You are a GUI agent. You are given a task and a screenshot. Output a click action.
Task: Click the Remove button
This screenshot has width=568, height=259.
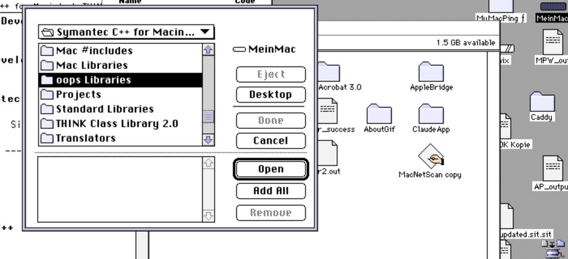[x=271, y=213]
